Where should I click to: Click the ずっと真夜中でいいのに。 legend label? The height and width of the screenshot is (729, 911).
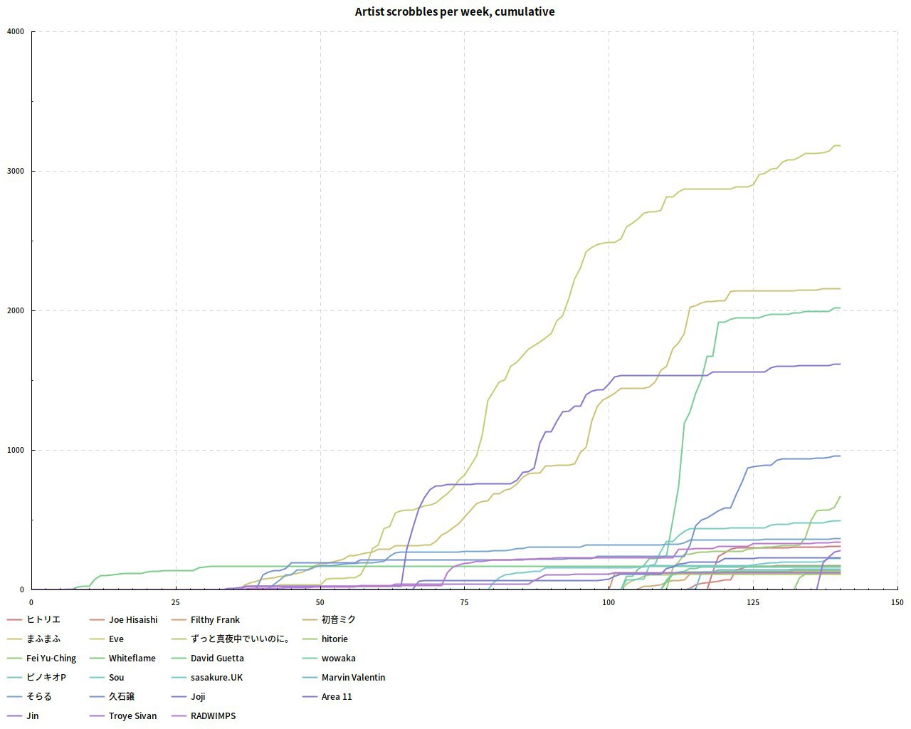point(240,639)
